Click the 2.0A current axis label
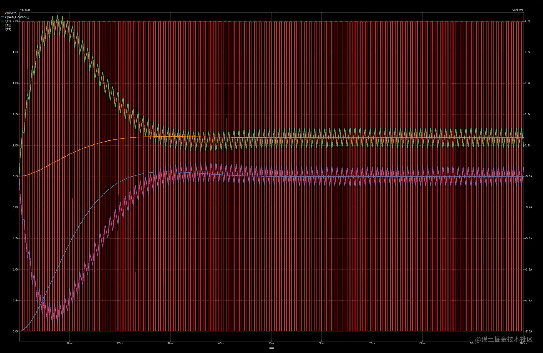Viewport: 543px width, 353px height. point(528,22)
